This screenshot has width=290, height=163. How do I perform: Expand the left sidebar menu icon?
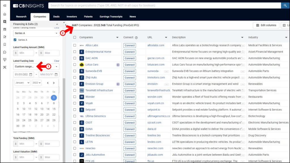pyautogui.click(x=5, y=6)
